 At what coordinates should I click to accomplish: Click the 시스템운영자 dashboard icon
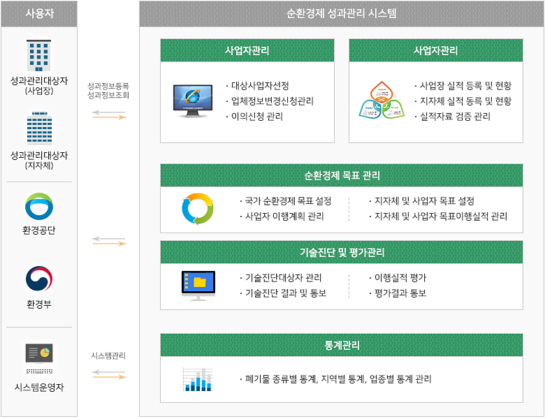tap(39, 359)
